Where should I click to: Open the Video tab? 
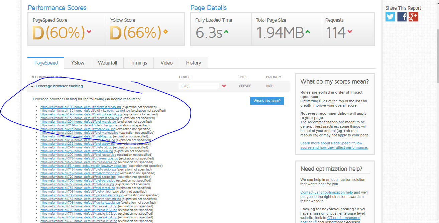pyautogui.click(x=167, y=63)
